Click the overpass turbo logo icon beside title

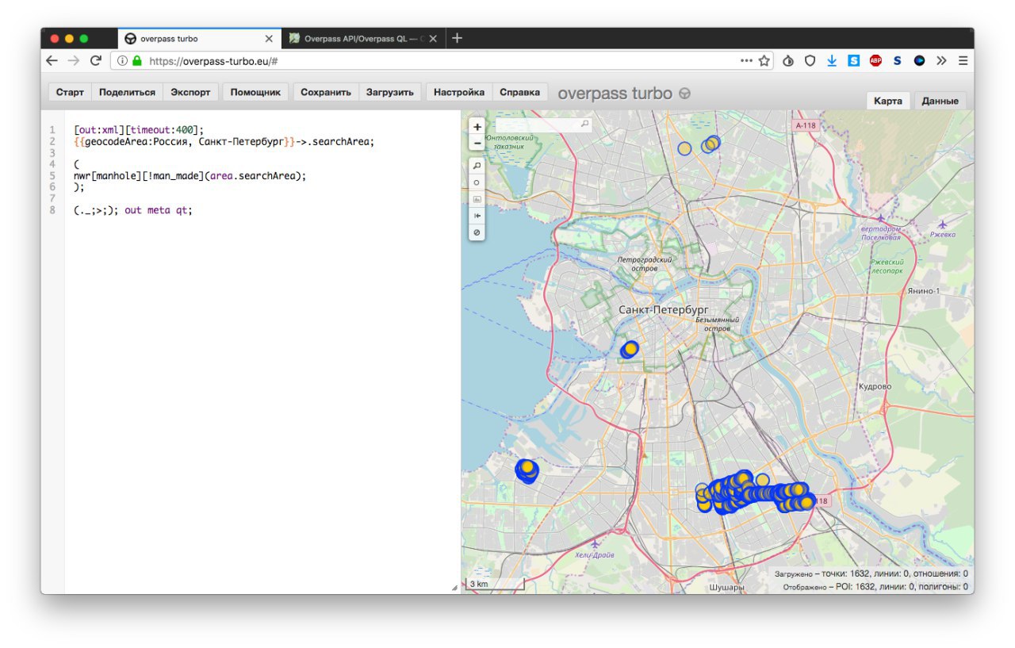(684, 94)
